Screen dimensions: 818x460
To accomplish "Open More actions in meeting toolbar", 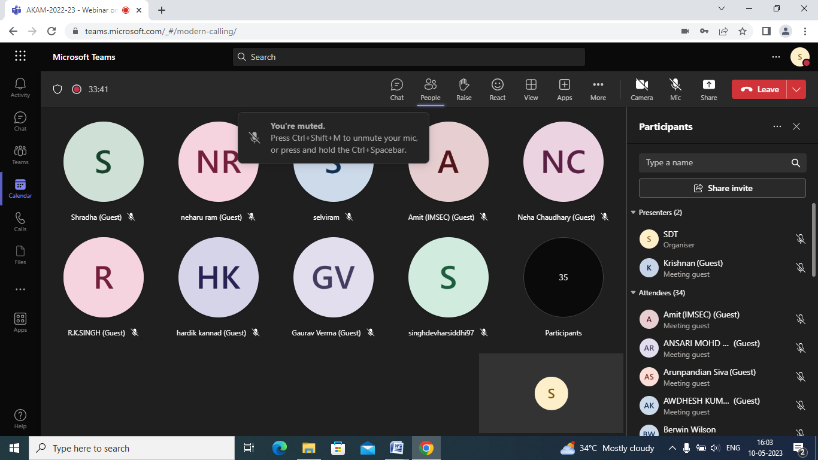I will [598, 89].
